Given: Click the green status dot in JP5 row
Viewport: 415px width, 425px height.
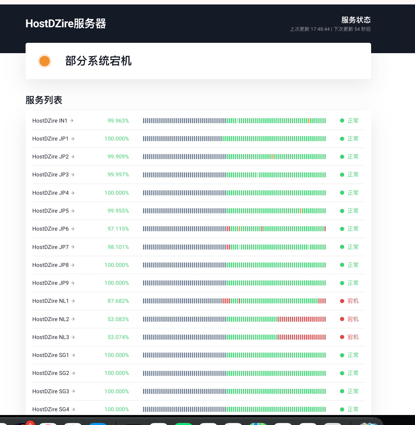Looking at the screenshot, I should 342,211.
